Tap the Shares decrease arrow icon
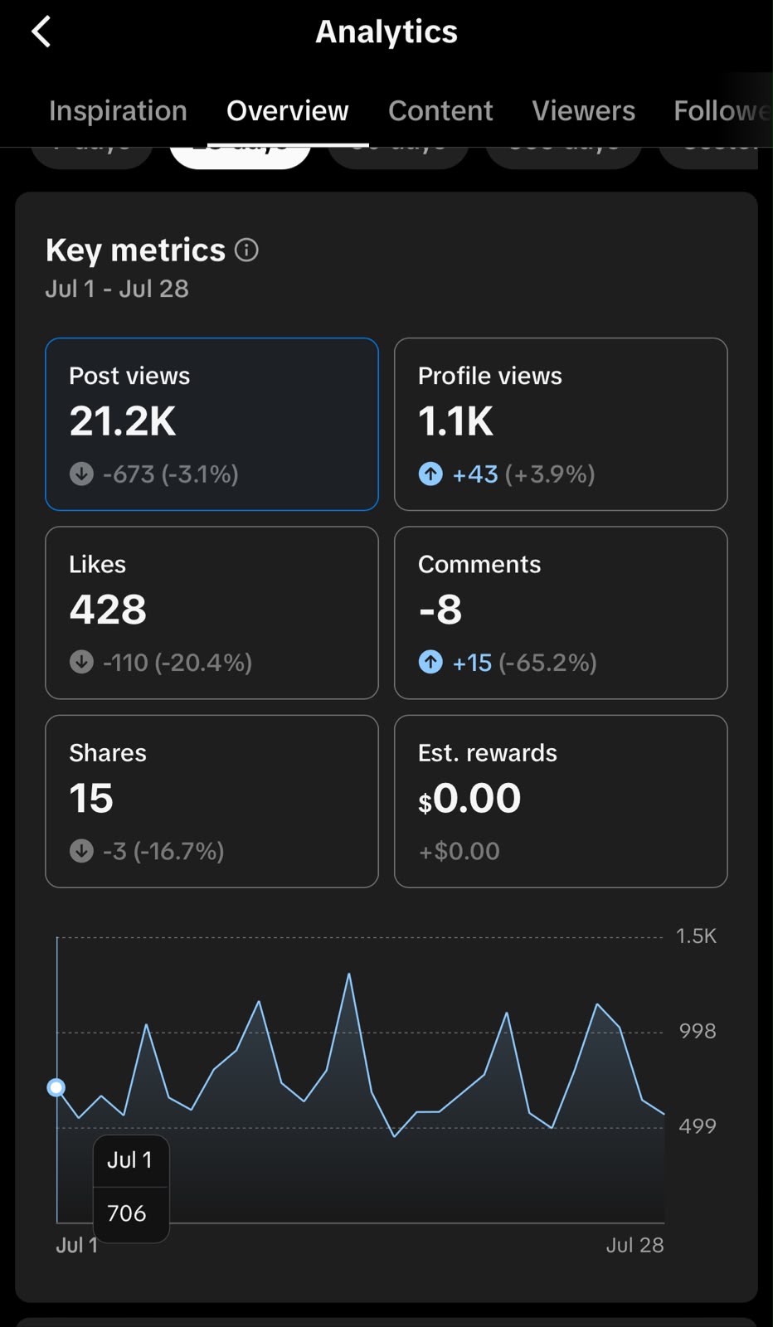The height and width of the screenshot is (1327, 773). click(81, 851)
